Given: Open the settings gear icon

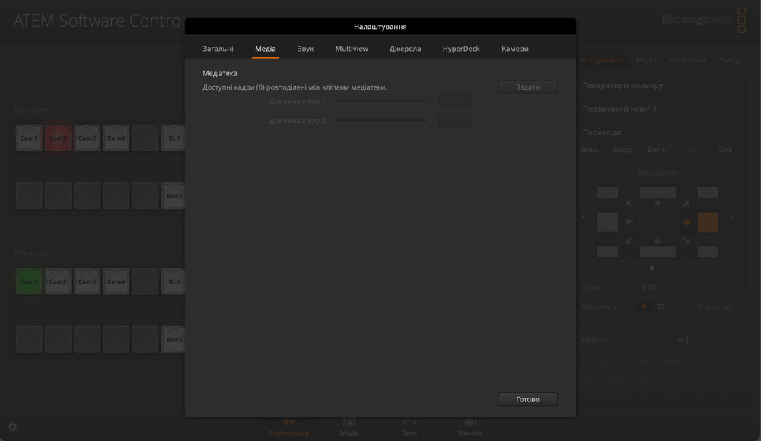Looking at the screenshot, I should pyautogui.click(x=12, y=427).
